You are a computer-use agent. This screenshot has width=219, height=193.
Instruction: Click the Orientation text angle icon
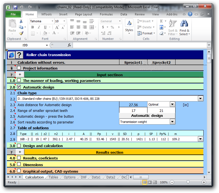tap(87, 33)
